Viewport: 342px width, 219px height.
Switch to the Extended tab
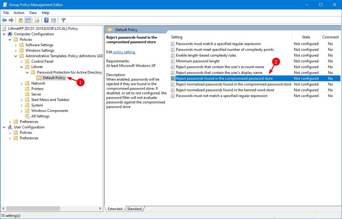115,209
